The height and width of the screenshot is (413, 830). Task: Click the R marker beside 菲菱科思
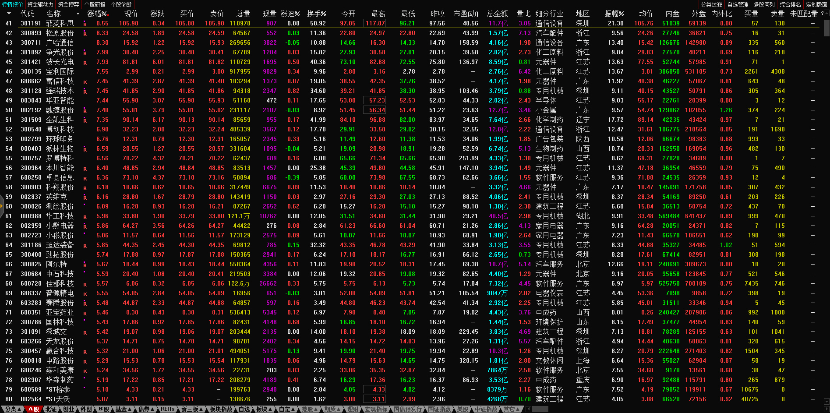(85, 24)
